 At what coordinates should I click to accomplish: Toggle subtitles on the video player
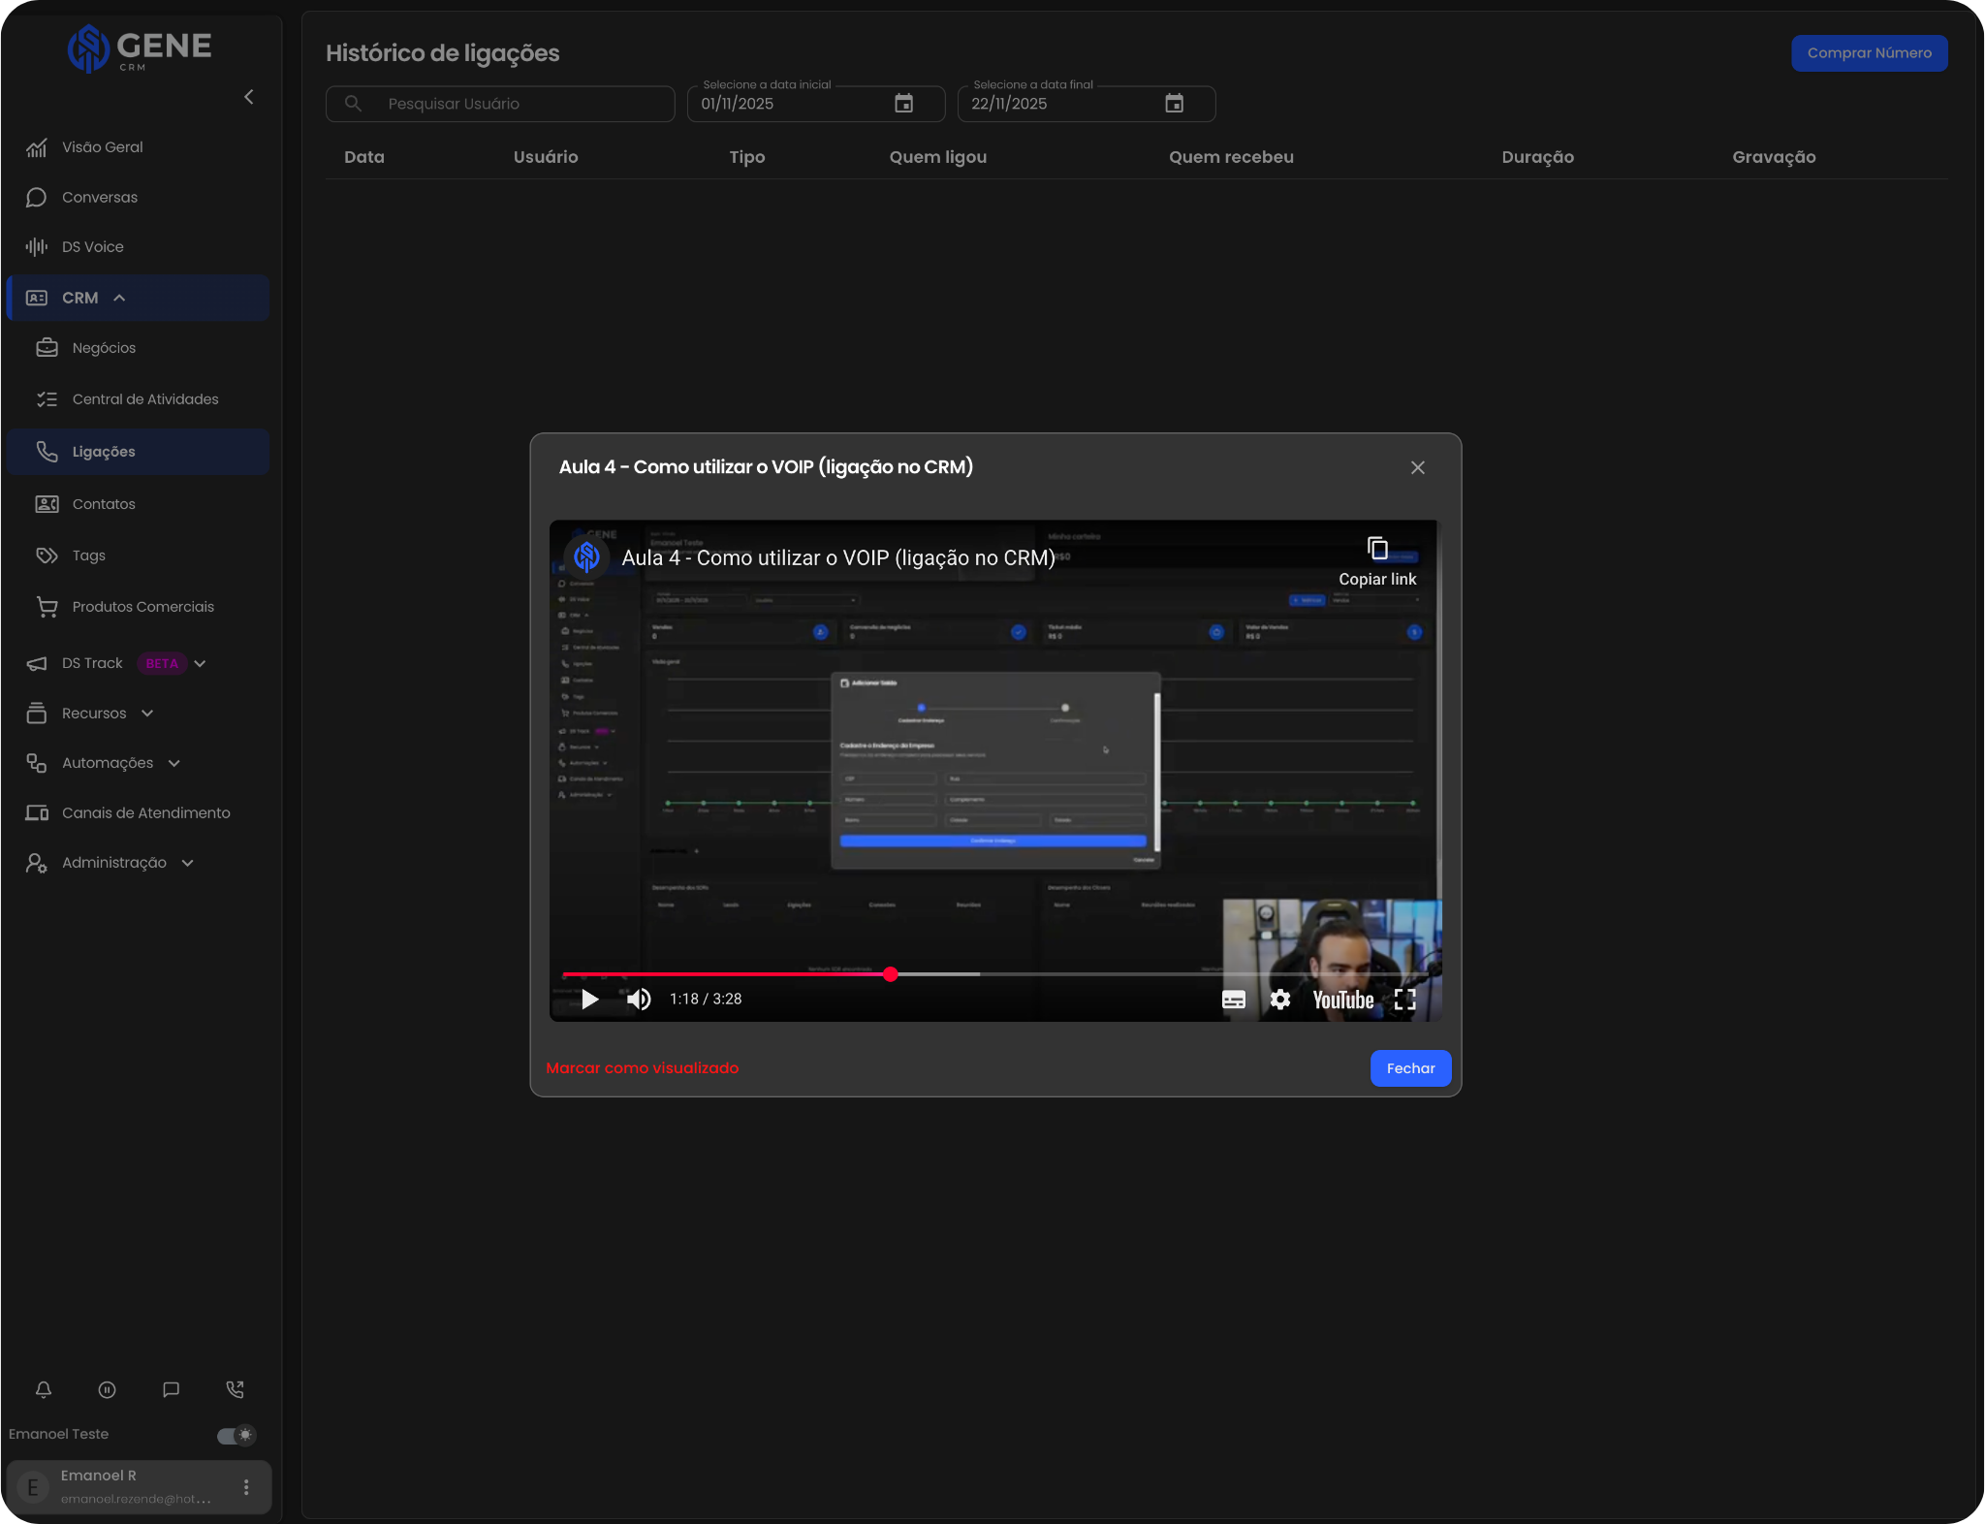tap(1233, 1000)
